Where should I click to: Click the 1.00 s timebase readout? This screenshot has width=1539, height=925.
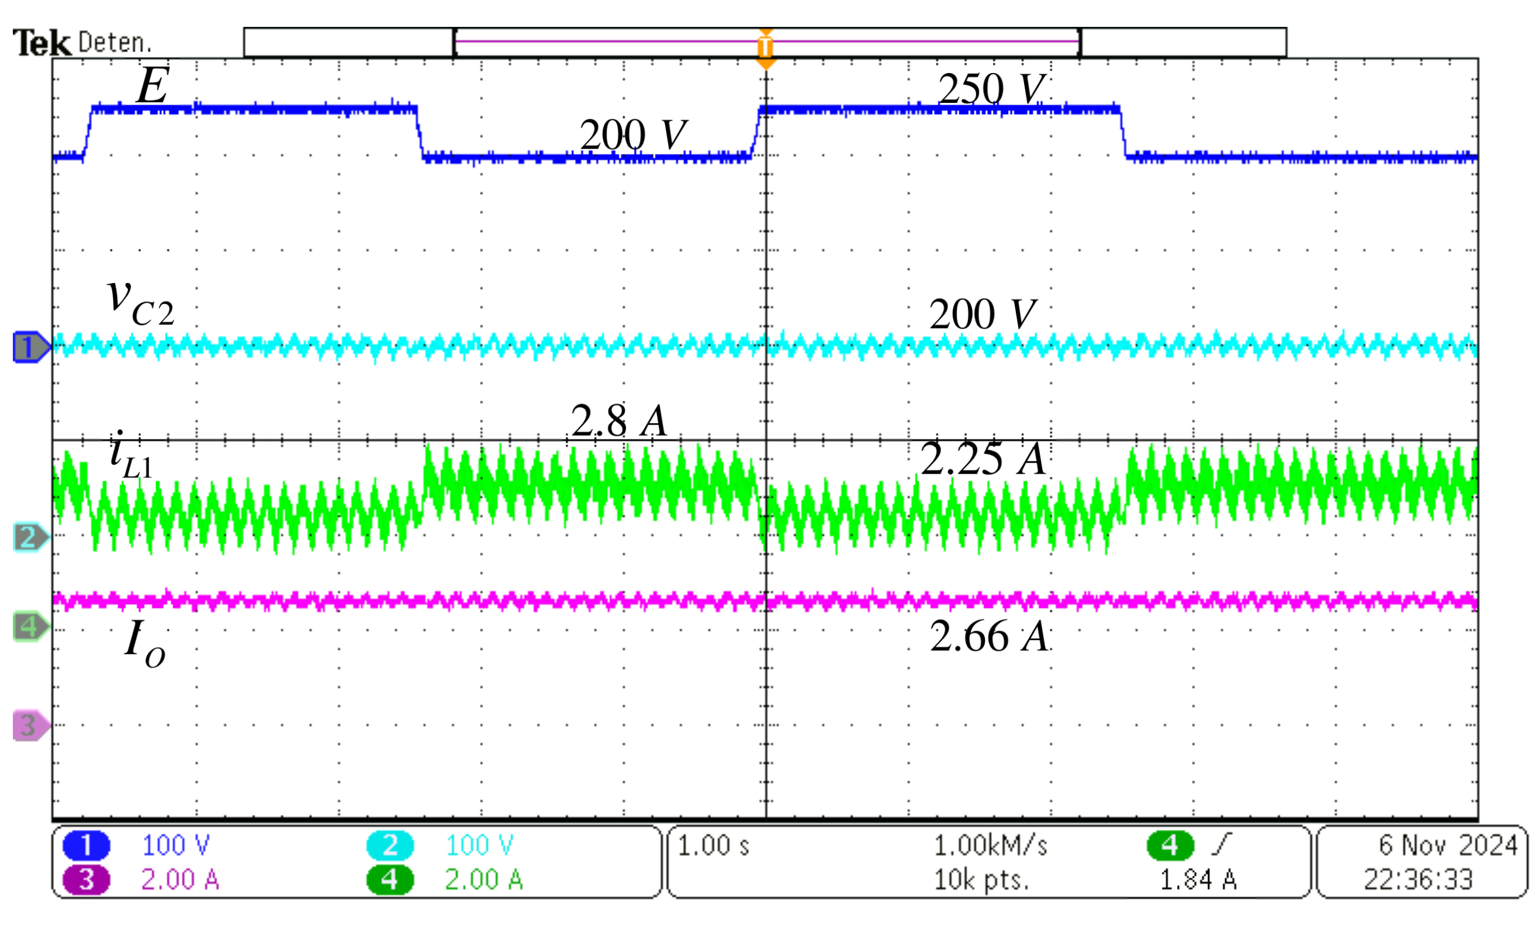(714, 846)
